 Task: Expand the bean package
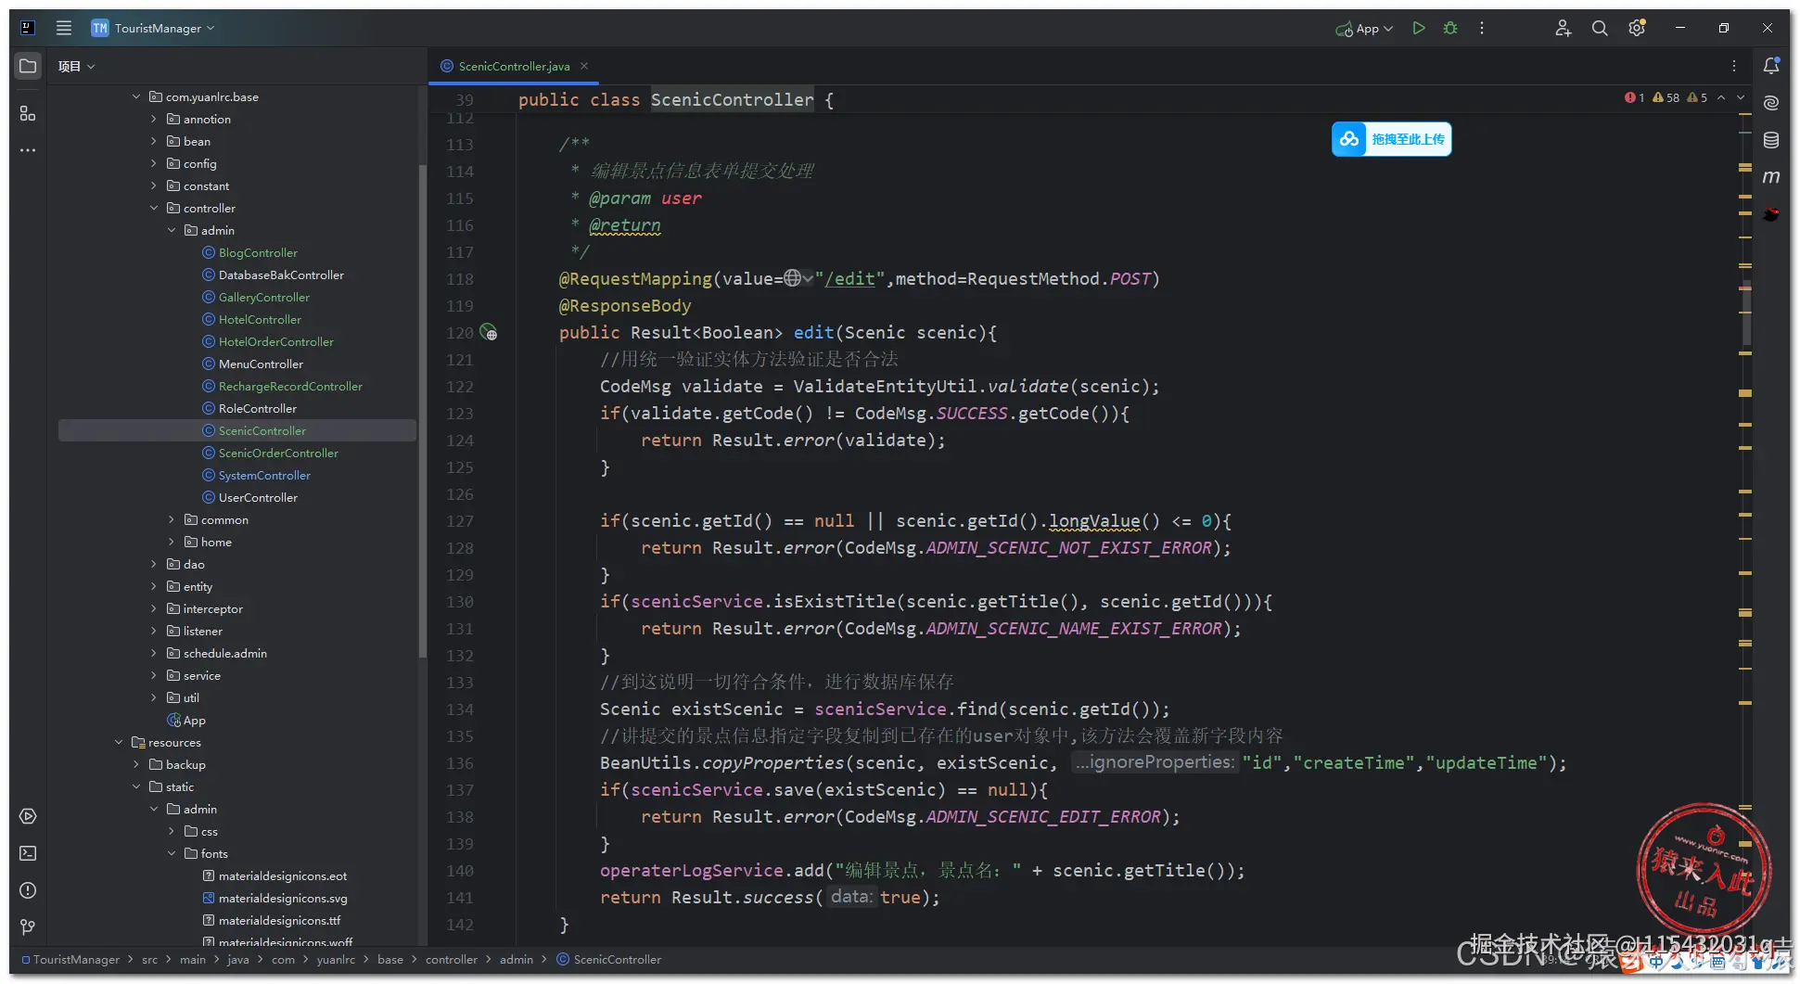[x=154, y=141]
